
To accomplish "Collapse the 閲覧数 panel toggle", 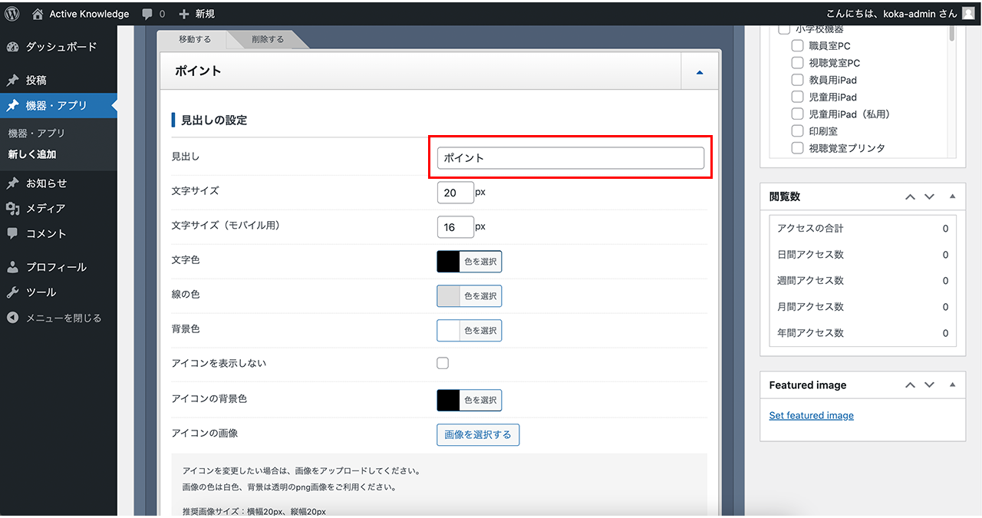I will pyautogui.click(x=952, y=196).
